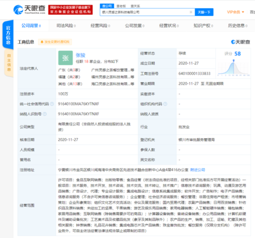Click the bell change-notification tag
The image size is (255, 238).
(x=55, y=42)
